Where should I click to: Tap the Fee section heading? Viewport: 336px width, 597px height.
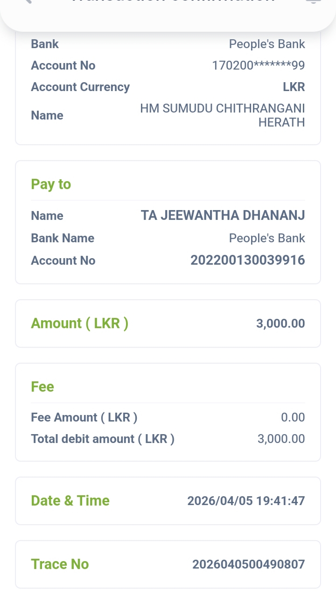[x=42, y=387]
